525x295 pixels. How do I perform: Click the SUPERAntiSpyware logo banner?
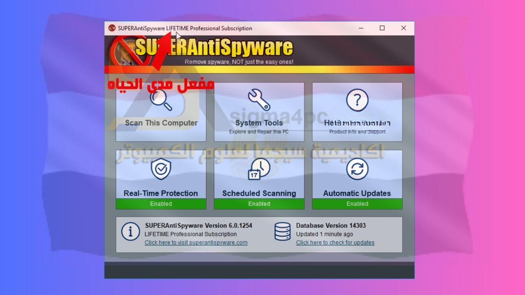click(x=213, y=48)
